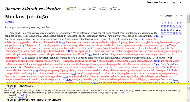Viewport: 190px width, 102px height.
Task: Open verse 4:14 link
Action: point(167,67)
